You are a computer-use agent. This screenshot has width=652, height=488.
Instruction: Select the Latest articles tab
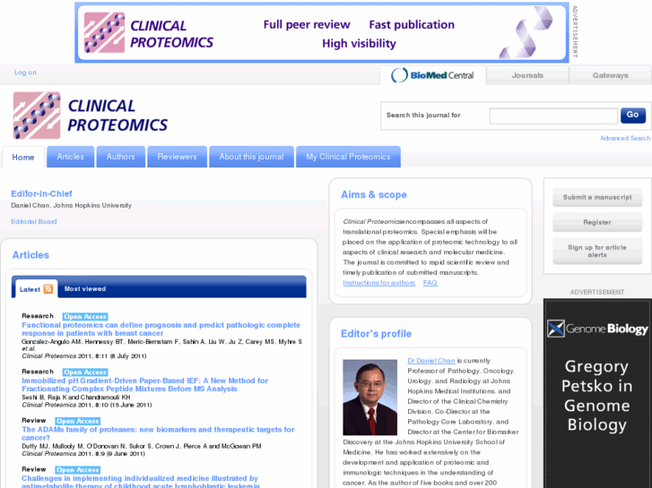36,289
